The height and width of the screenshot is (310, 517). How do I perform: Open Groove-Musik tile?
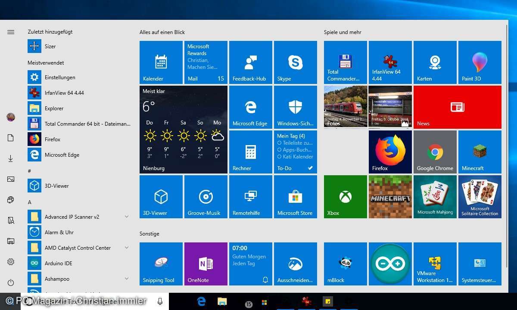point(206,197)
